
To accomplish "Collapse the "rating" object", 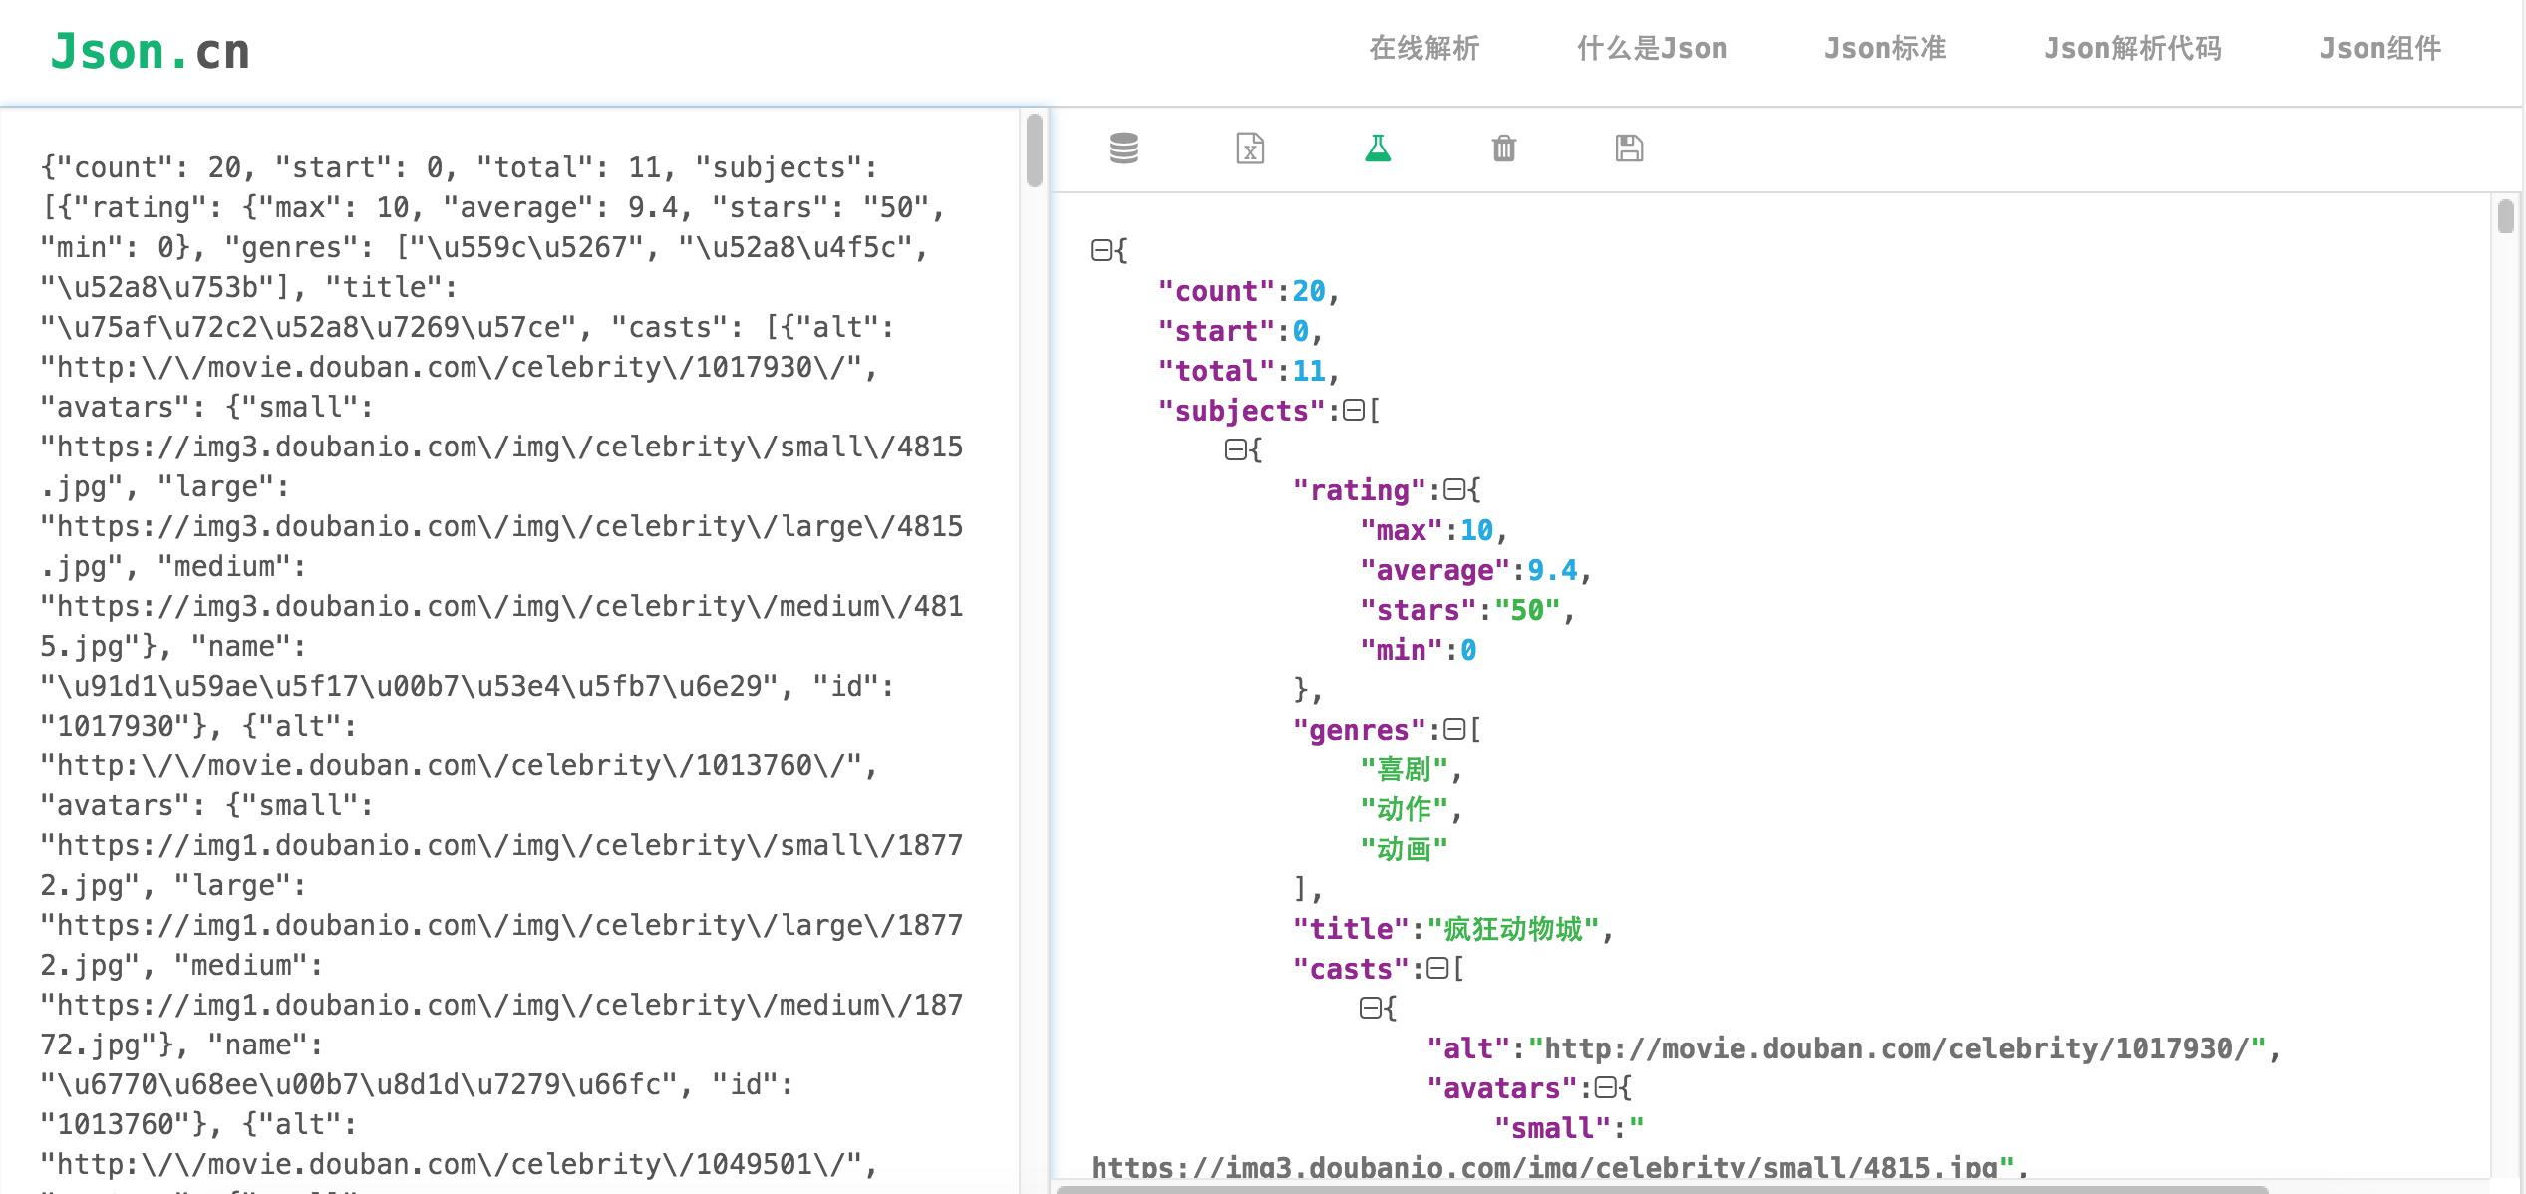I will coord(1454,489).
